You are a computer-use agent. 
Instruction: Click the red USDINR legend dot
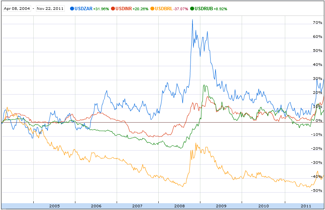pyautogui.click(x=113, y=9)
